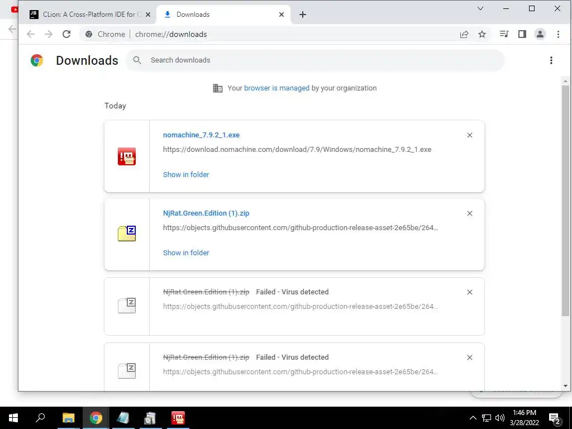Open a new tab with the plus button
This screenshot has height=429, width=572.
[302, 15]
